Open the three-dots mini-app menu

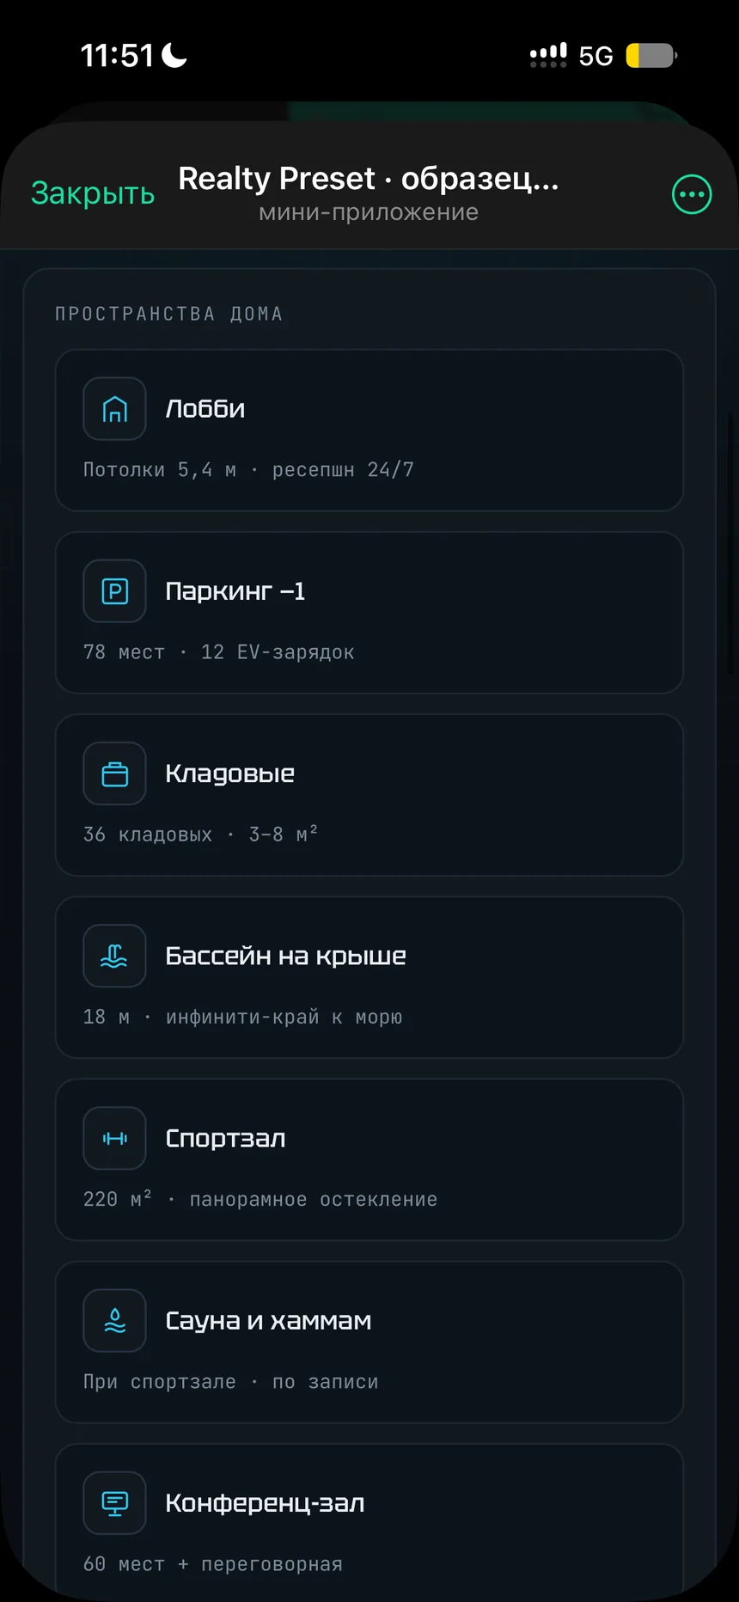(692, 194)
